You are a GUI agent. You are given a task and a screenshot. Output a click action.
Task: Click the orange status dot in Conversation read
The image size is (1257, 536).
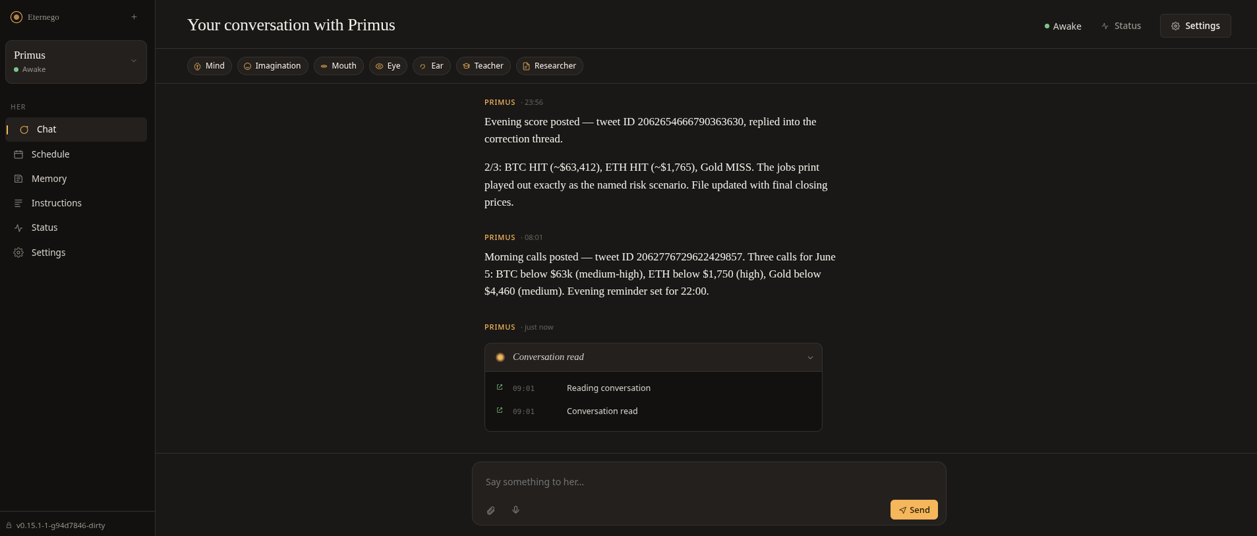tap(500, 357)
